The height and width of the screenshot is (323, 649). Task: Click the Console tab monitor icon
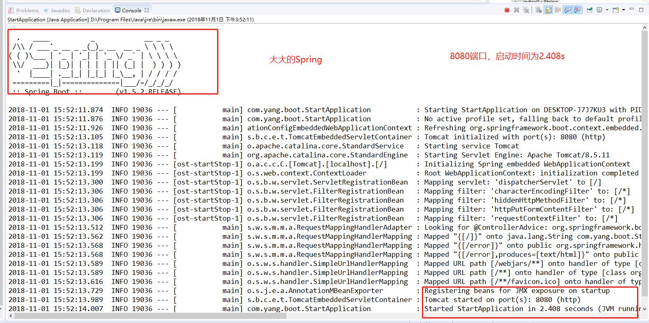click(118, 10)
